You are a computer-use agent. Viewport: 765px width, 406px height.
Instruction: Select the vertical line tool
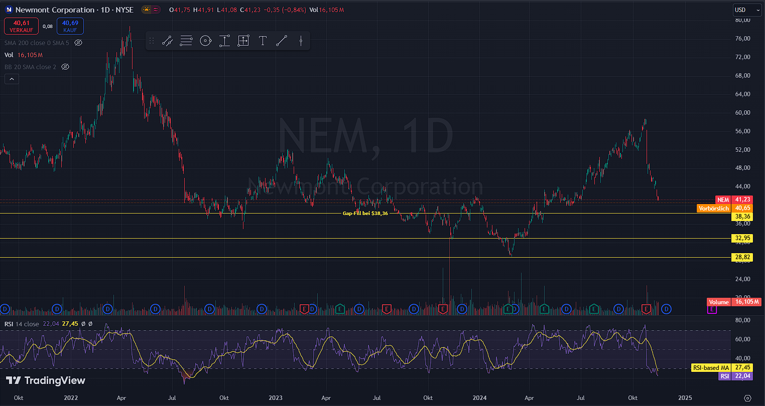pyautogui.click(x=301, y=41)
